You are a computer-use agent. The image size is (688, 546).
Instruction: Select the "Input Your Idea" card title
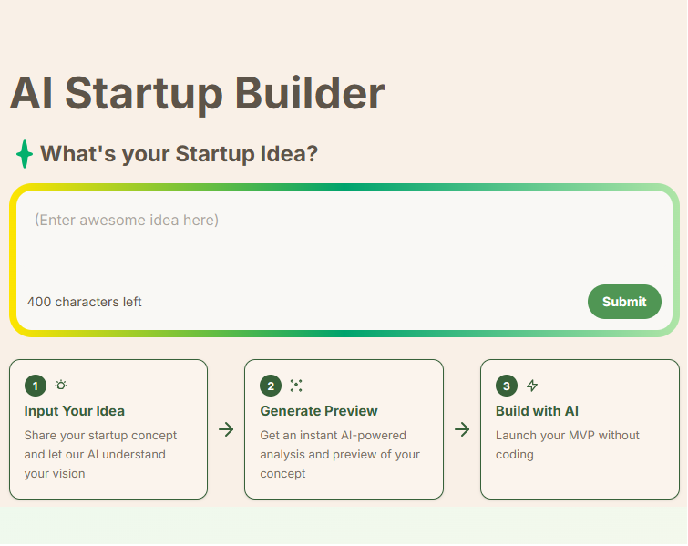point(75,411)
